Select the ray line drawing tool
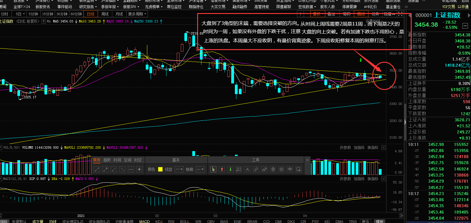Image resolution: width=471 pixels, height=223 pixels. 114,169
